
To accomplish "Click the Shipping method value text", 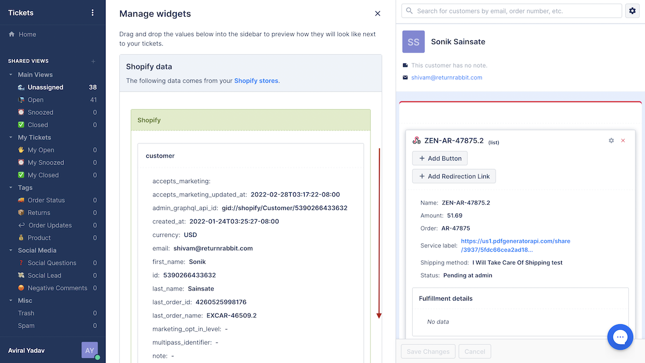I will pyautogui.click(x=518, y=263).
